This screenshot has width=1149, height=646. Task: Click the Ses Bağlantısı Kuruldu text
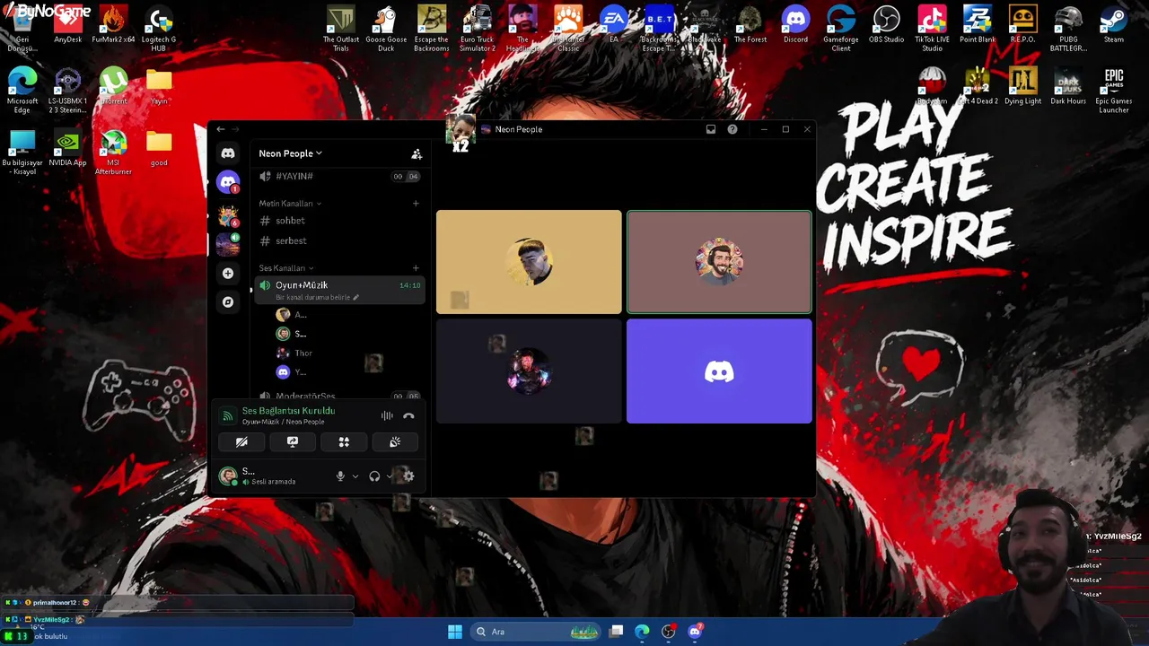pos(288,411)
